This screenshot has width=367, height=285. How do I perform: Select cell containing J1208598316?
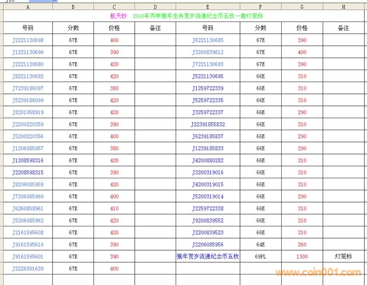coord(28,161)
